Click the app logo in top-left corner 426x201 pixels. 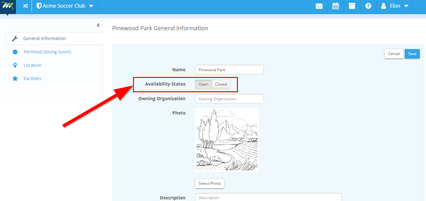pos(7,6)
